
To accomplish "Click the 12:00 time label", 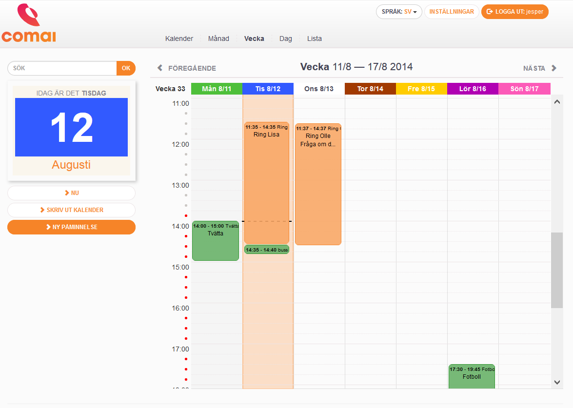I will point(180,144).
